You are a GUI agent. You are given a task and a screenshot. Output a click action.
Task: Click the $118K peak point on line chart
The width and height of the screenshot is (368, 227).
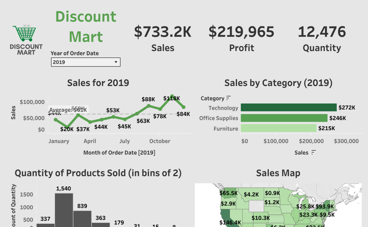[x=172, y=96]
